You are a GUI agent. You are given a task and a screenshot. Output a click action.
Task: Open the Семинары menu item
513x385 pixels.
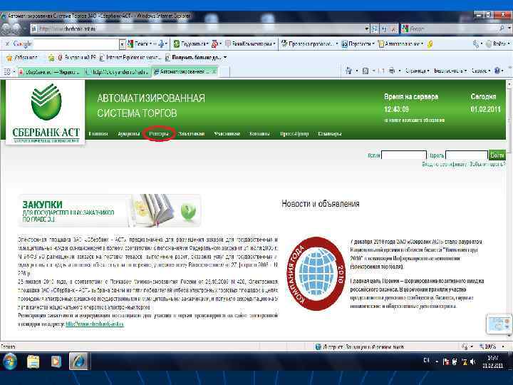(330, 133)
